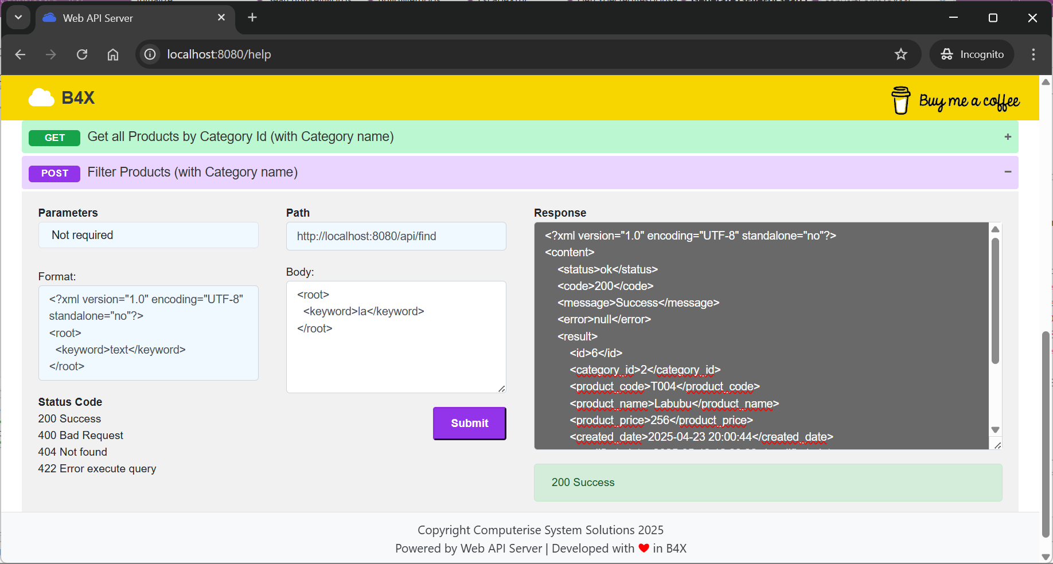This screenshot has height=564, width=1053.
Task: Open a new browser tab
Action: pyautogui.click(x=252, y=17)
